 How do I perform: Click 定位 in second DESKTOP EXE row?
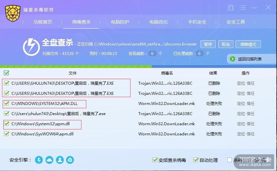click(x=241, y=93)
